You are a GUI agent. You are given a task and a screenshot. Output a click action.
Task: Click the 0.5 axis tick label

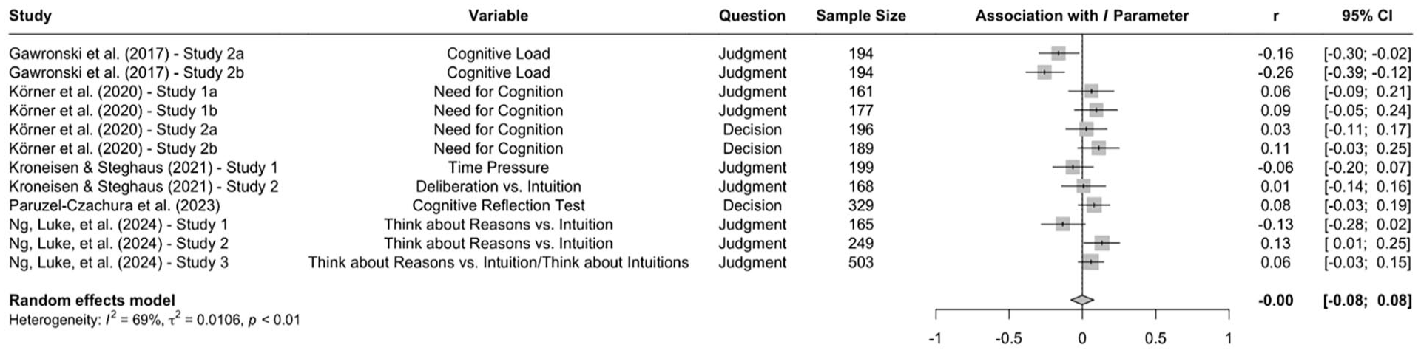[1155, 338]
